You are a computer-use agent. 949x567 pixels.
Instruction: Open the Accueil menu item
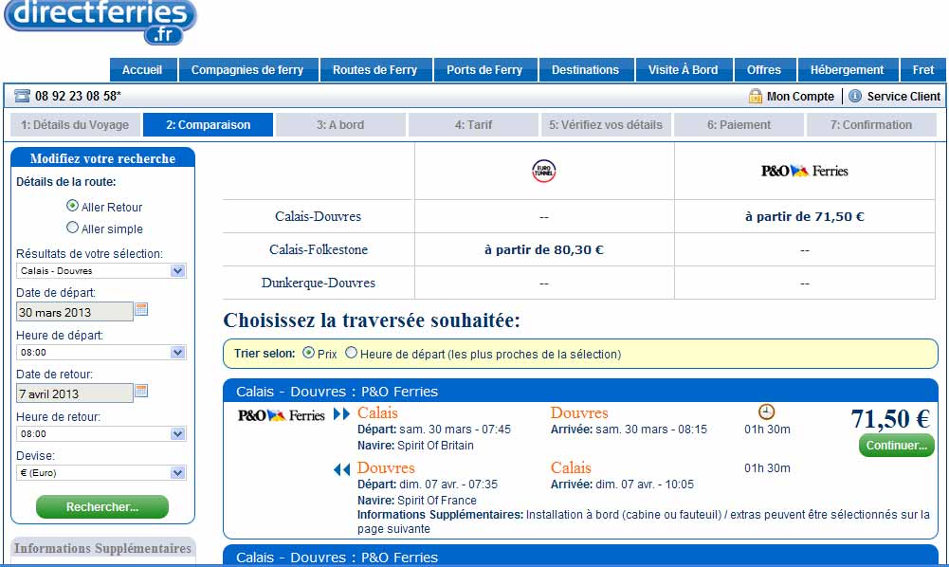click(x=143, y=69)
